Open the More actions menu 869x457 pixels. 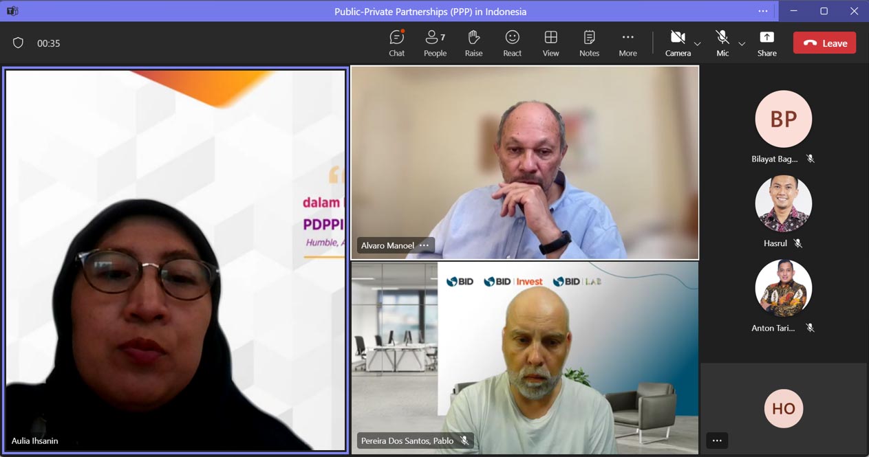tap(627, 43)
